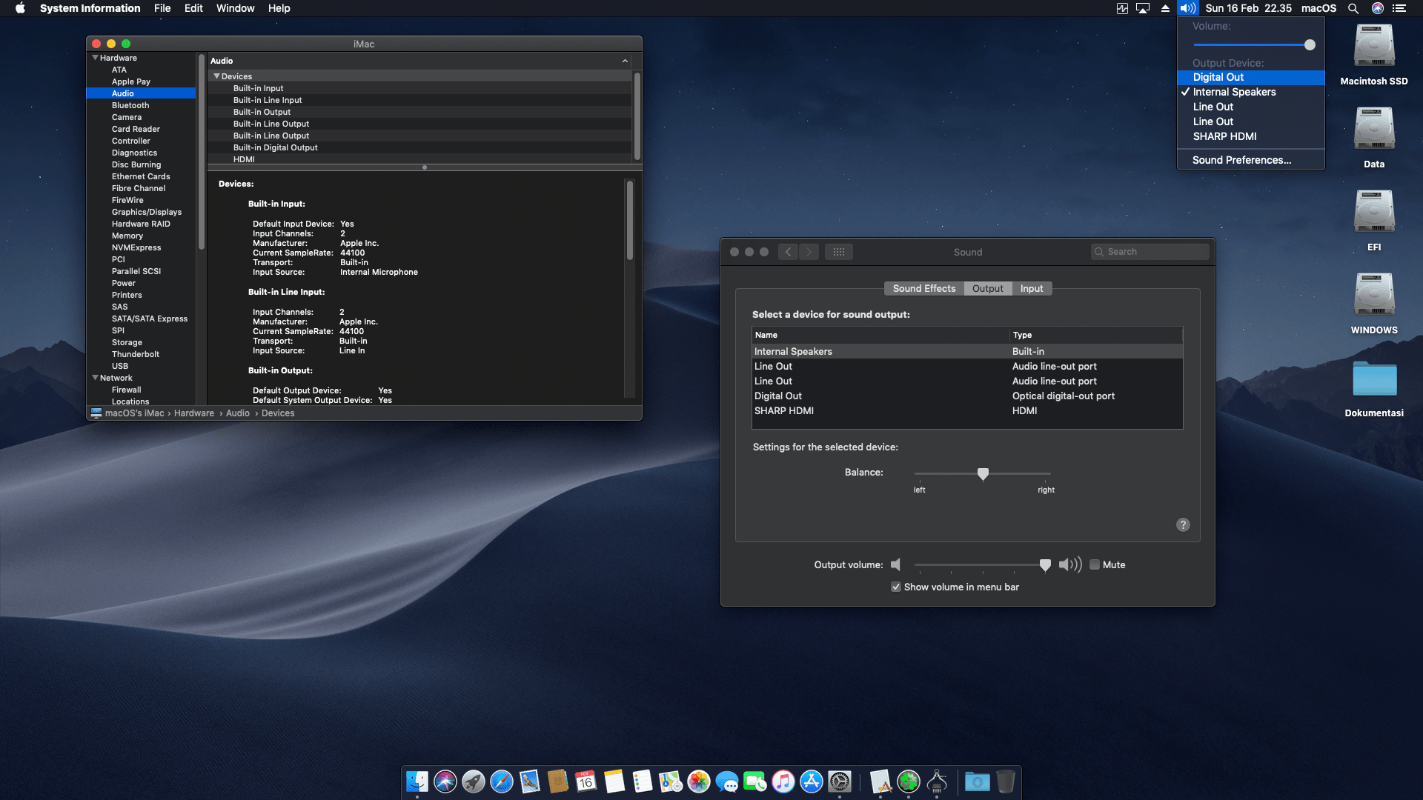
Task: Go back in Sound preferences window
Action: click(x=788, y=252)
